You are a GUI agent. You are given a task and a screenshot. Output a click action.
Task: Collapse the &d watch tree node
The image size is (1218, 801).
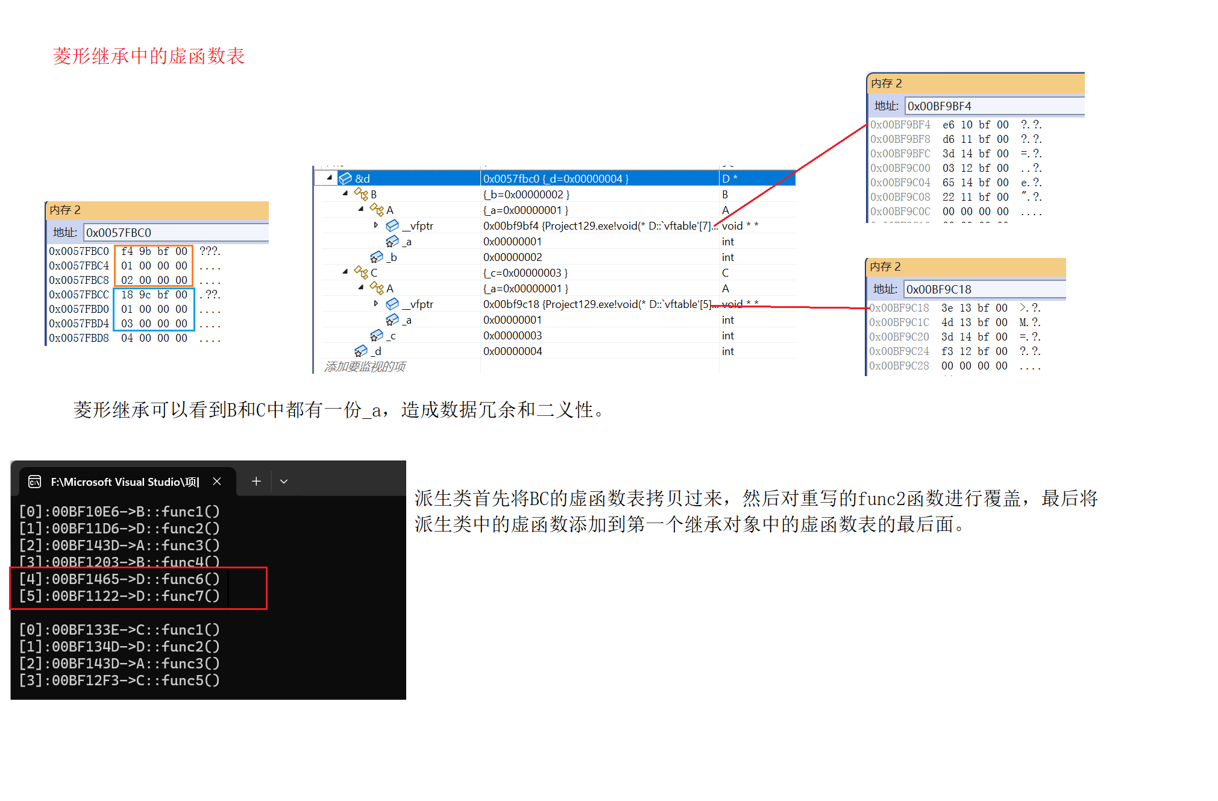pyautogui.click(x=329, y=178)
